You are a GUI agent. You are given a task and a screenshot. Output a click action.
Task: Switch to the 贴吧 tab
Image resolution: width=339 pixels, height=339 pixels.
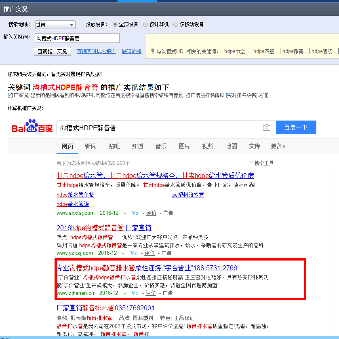pyautogui.click(x=114, y=146)
